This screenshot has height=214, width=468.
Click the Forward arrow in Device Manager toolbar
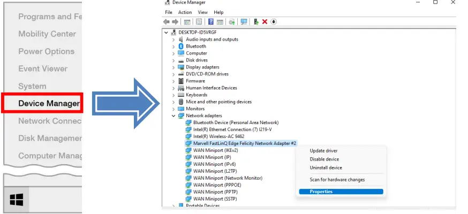click(x=175, y=22)
